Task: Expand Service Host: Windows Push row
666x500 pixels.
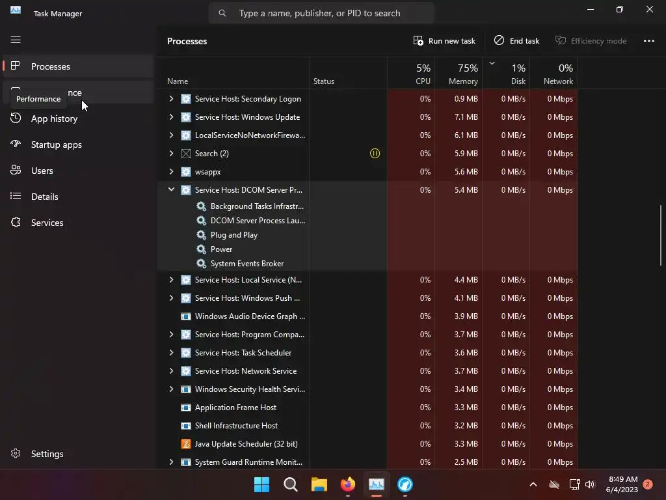Action: coord(171,298)
